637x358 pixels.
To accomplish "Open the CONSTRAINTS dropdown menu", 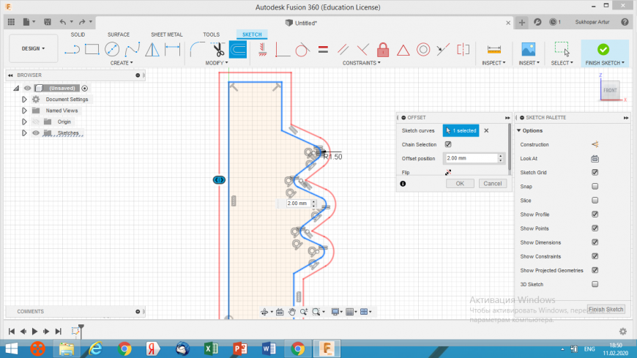I will point(361,63).
